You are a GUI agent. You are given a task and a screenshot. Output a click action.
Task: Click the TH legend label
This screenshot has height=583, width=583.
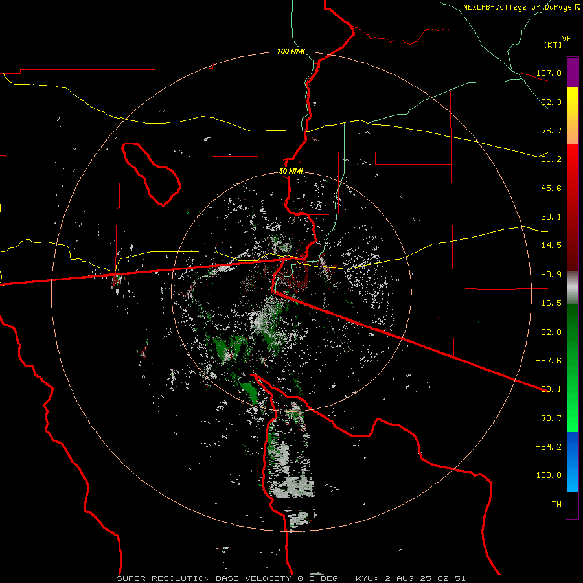[556, 505]
